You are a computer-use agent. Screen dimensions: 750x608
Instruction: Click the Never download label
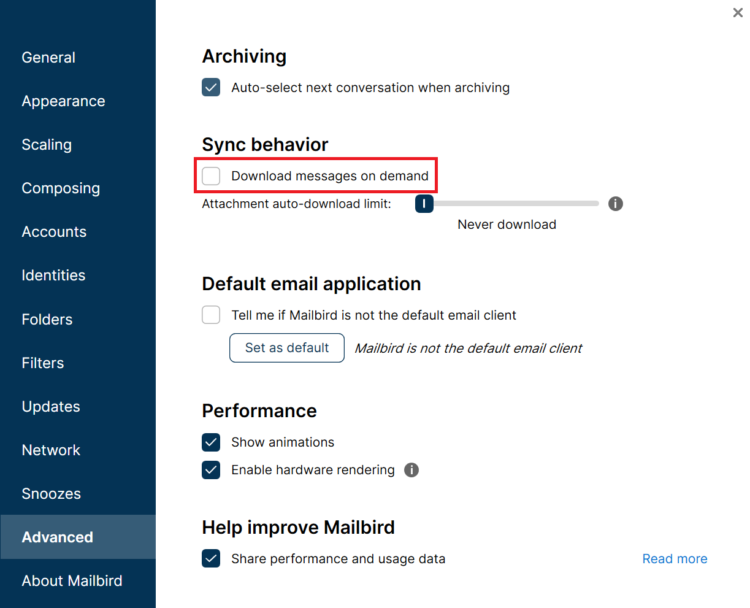click(x=507, y=225)
